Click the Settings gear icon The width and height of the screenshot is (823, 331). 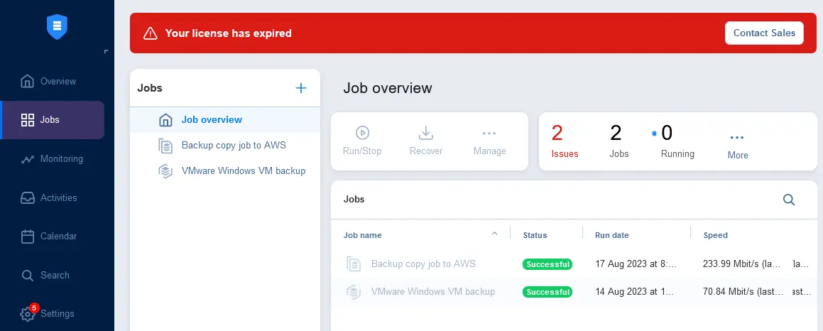click(27, 314)
